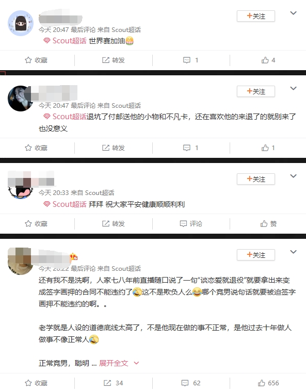Open the 62 comments on the last post
This screenshot has height=391, width=306.
[x=191, y=383]
